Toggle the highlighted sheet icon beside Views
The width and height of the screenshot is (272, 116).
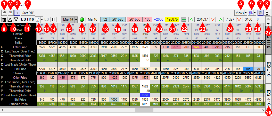(x=260, y=13)
